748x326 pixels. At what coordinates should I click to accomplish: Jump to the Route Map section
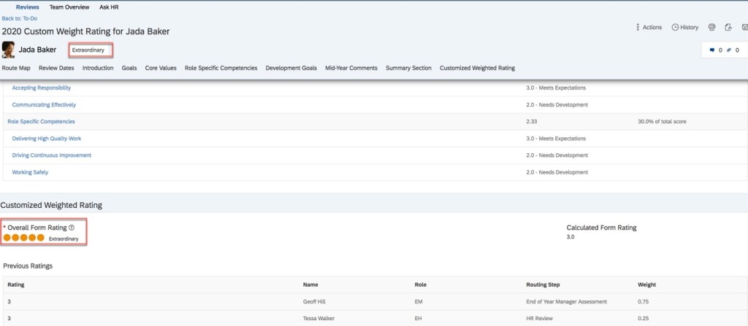(x=16, y=68)
